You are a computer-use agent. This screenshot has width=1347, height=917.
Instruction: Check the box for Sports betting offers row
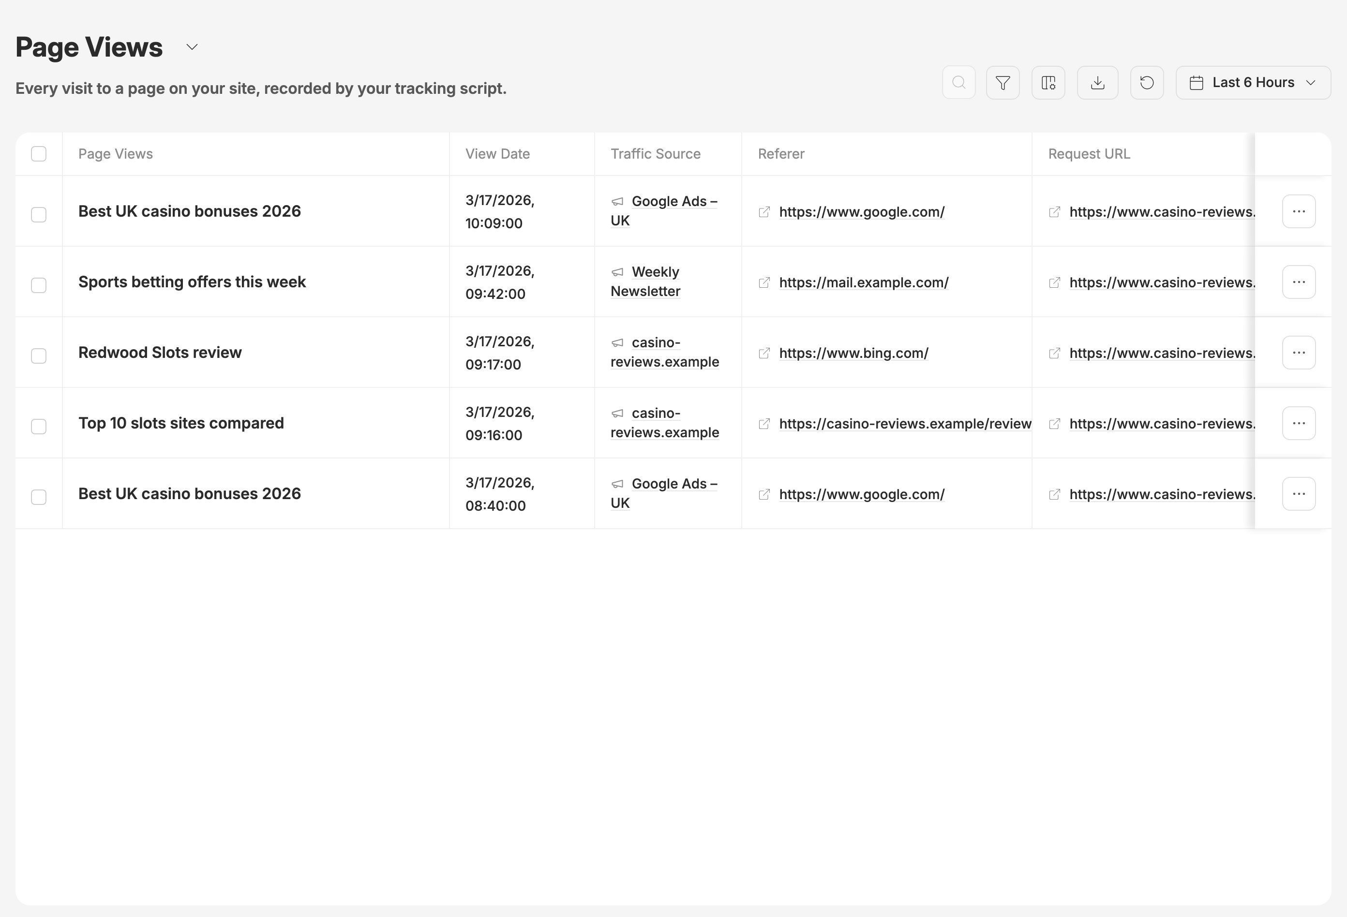(x=39, y=285)
